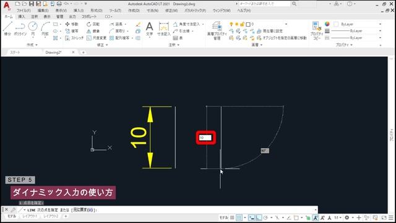Click the Rotate (回転) tool
This screenshot has height=223, width=396.
point(93,24)
